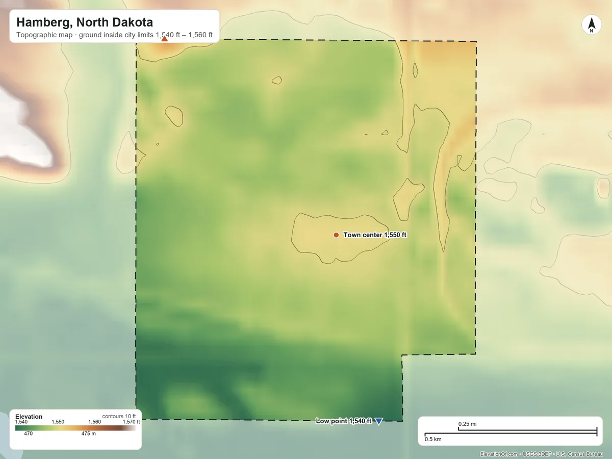Click the 'Hamberg, North Dakota' title

click(85, 22)
